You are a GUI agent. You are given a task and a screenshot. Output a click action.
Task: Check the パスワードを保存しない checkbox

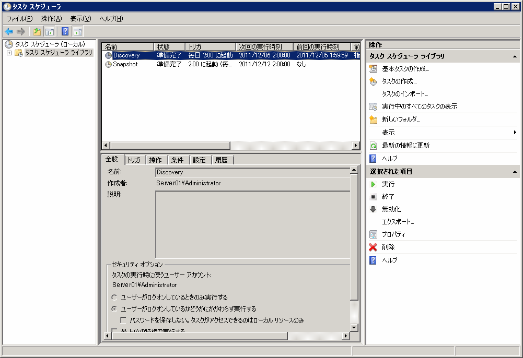point(124,320)
